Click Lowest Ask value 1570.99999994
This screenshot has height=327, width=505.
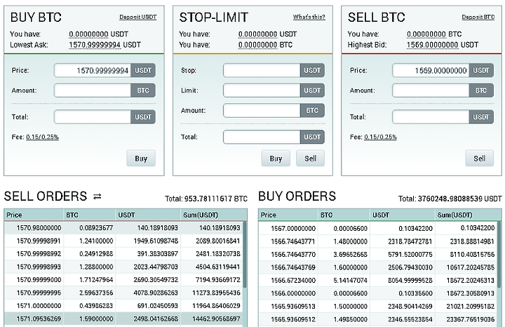coord(95,45)
